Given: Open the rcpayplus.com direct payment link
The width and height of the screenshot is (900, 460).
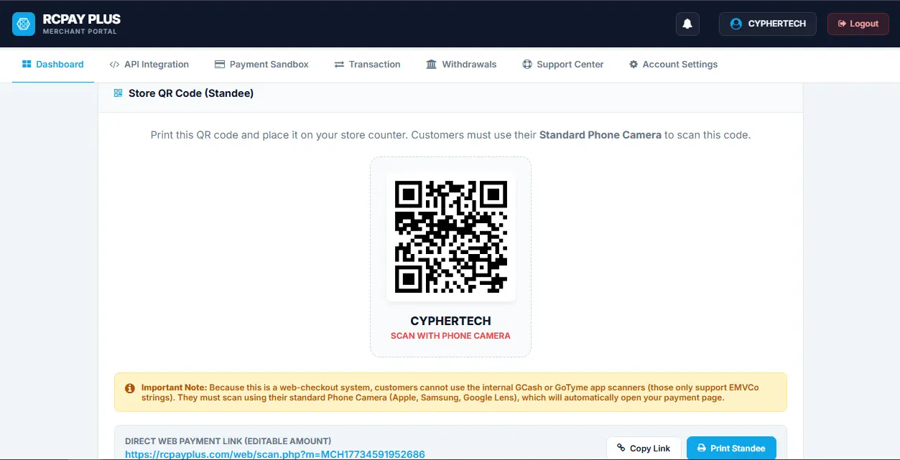Looking at the screenshot, I should [275, 454].
